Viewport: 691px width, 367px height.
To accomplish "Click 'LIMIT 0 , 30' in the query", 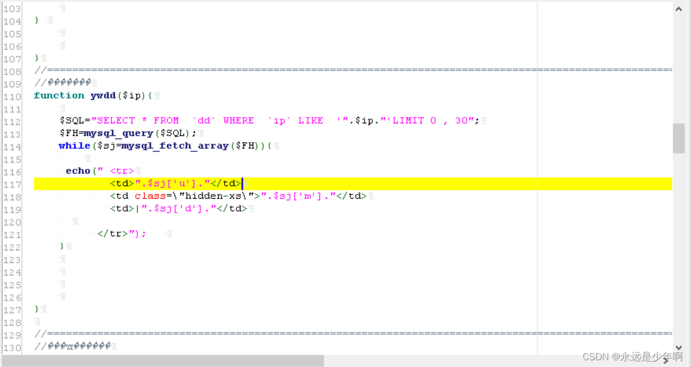I will 430,121.
